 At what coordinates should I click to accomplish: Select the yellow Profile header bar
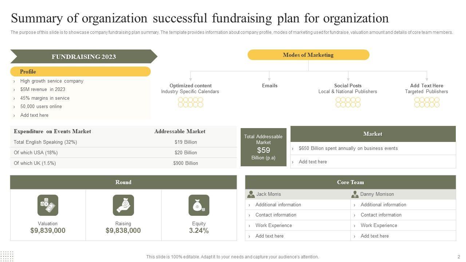tap(80, 72)
